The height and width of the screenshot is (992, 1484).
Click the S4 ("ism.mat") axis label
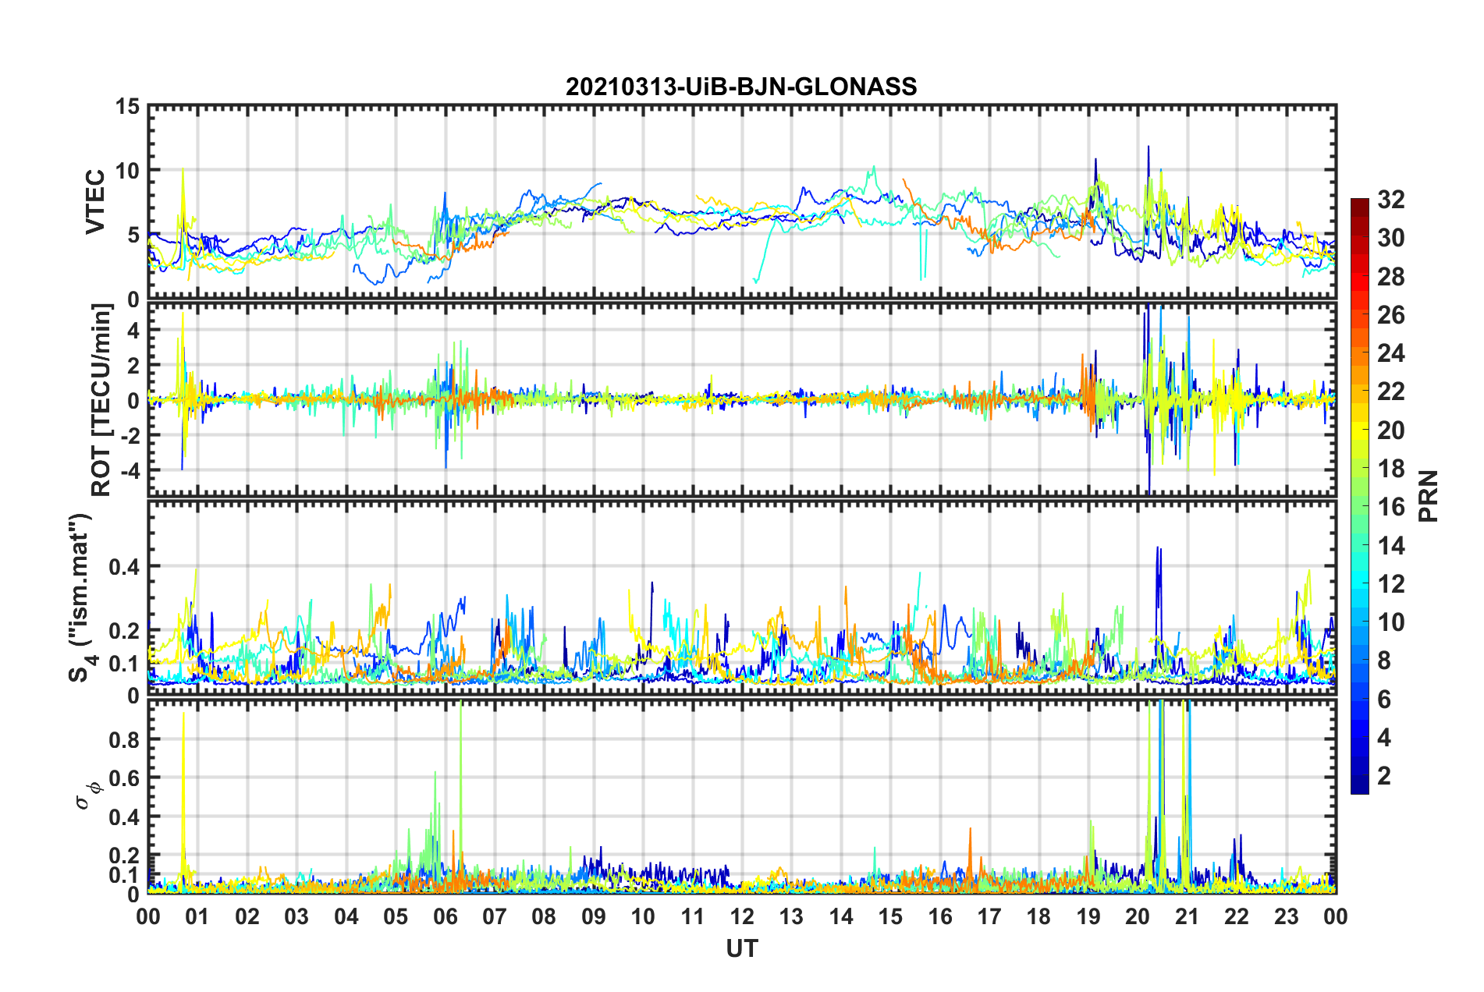(x=81, y=597)
